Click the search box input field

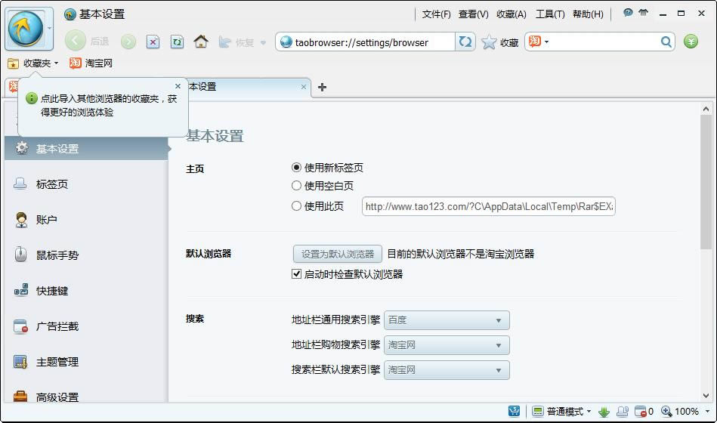click(x=604, y=42)
